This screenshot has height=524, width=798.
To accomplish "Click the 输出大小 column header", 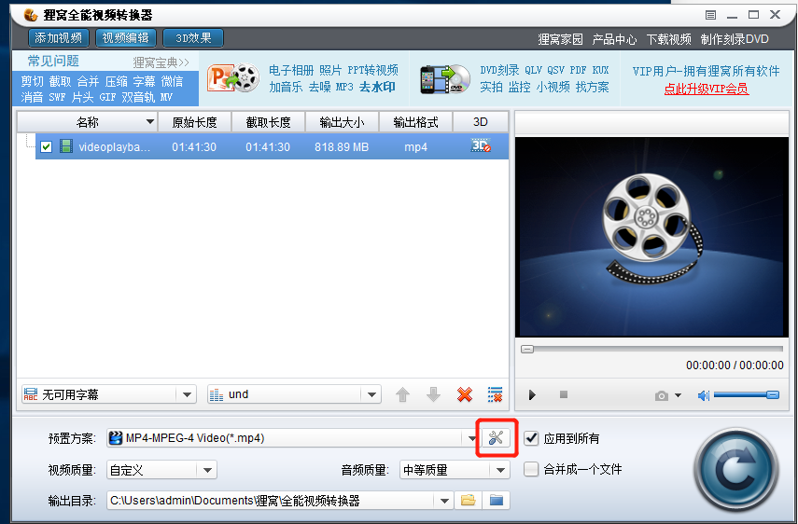I will 342,122.
